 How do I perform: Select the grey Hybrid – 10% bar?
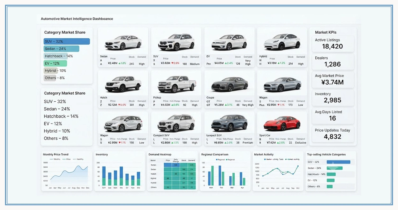click(x=51, y=71)
